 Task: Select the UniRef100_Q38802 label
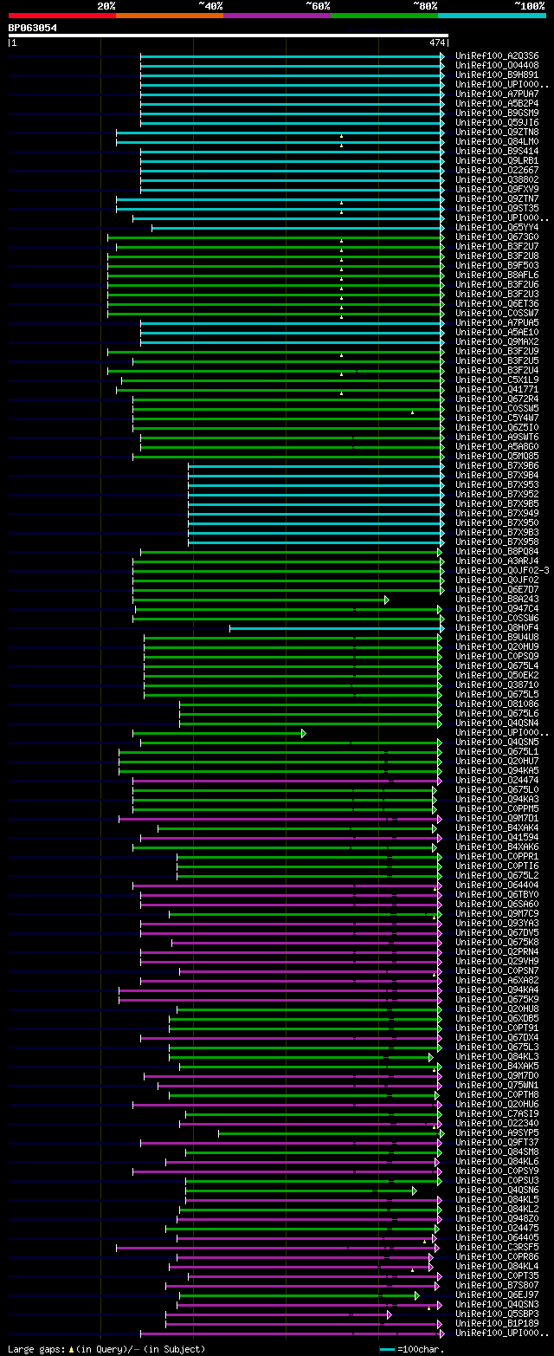coord(499,179)
